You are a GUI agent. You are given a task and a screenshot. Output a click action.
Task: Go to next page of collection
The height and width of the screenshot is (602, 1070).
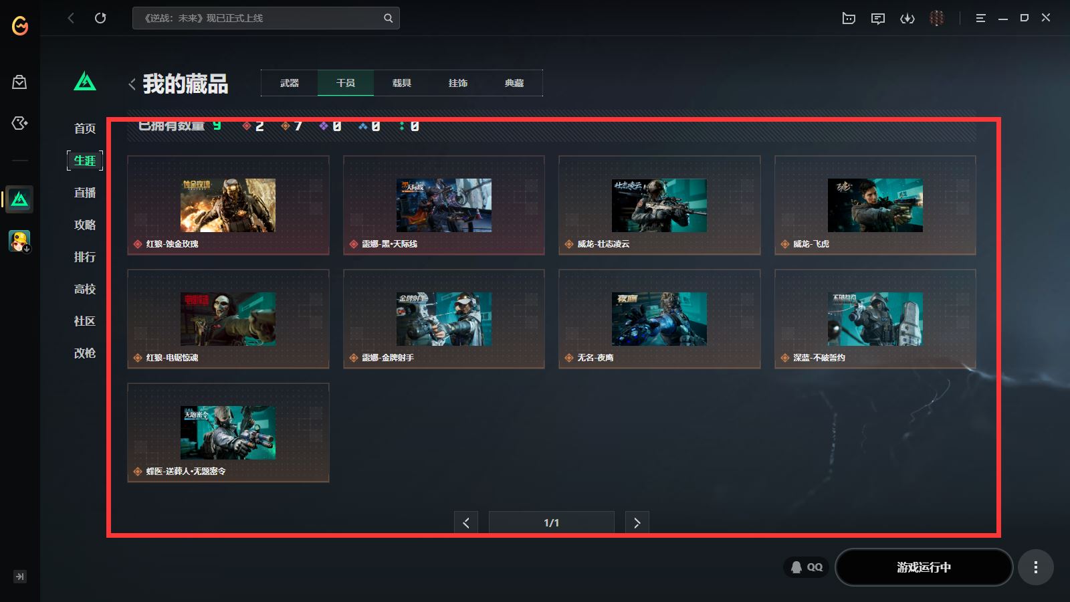point(637,523)
